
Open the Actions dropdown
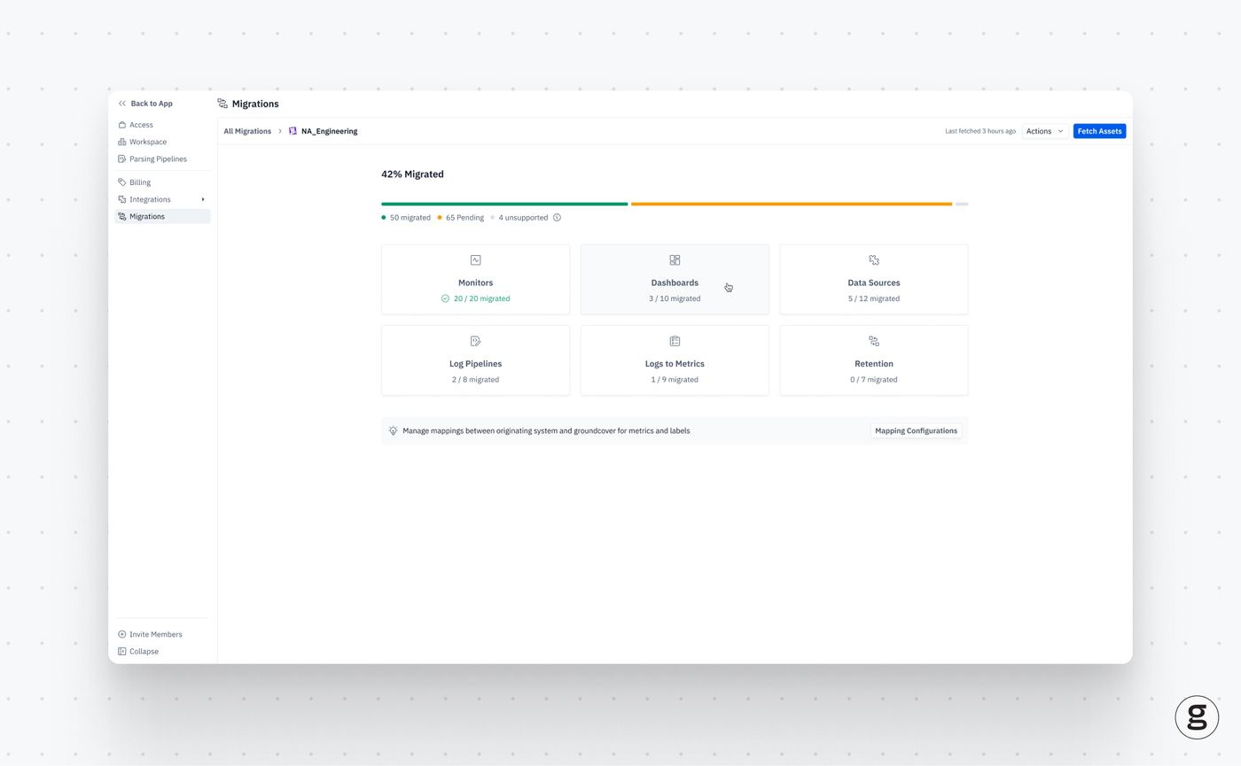pyautogui.click(x=1044, y=131)
